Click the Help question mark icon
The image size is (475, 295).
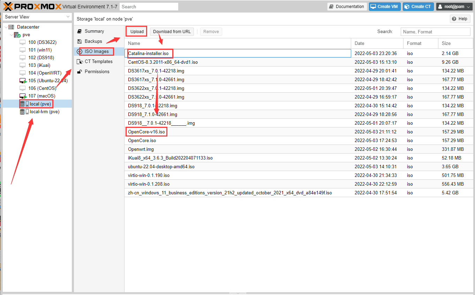(x=454, y=19)
